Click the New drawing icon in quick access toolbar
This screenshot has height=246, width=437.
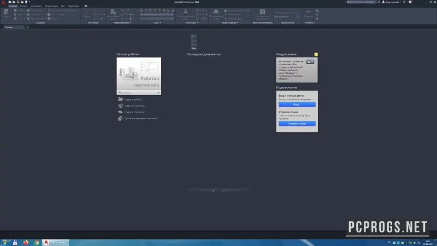(x=10, y=2)
